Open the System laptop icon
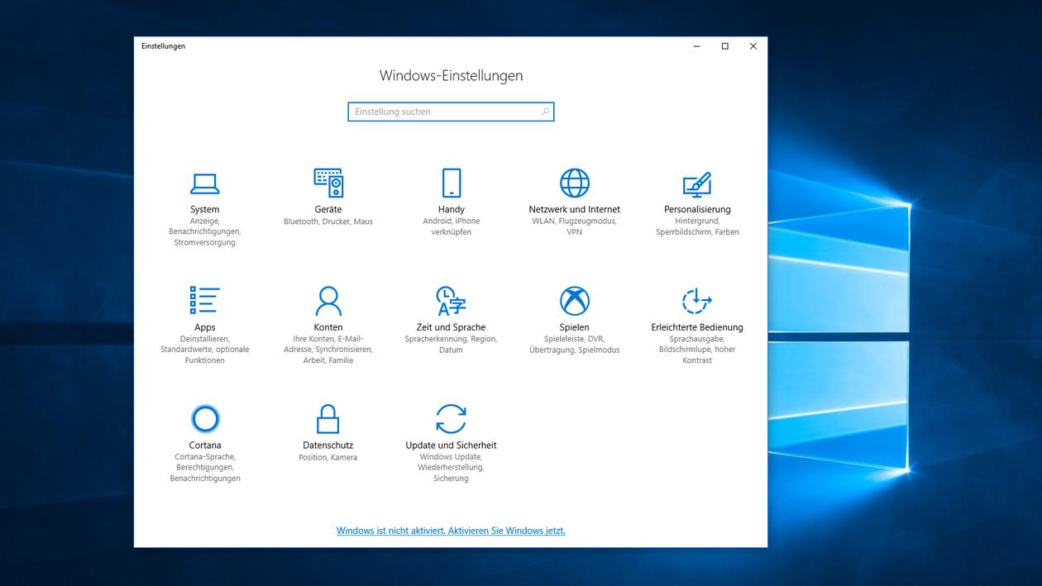1042x586 pixels. click(204, 183)
